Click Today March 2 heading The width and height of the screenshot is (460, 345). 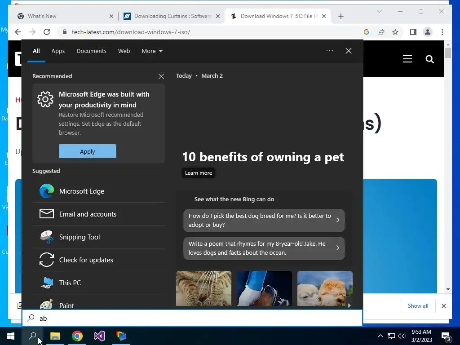click(x=199, y=75)
